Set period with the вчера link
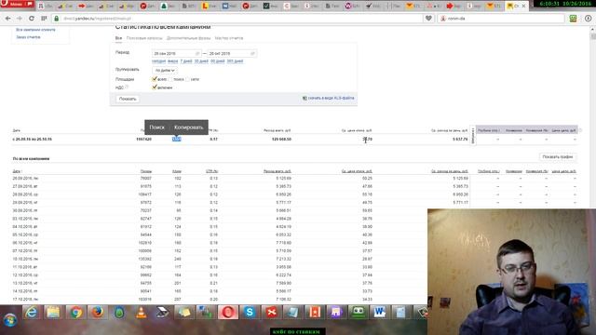The height and width of the screenshot is (335, 596). pyautogui.click(x=172, y=61)
